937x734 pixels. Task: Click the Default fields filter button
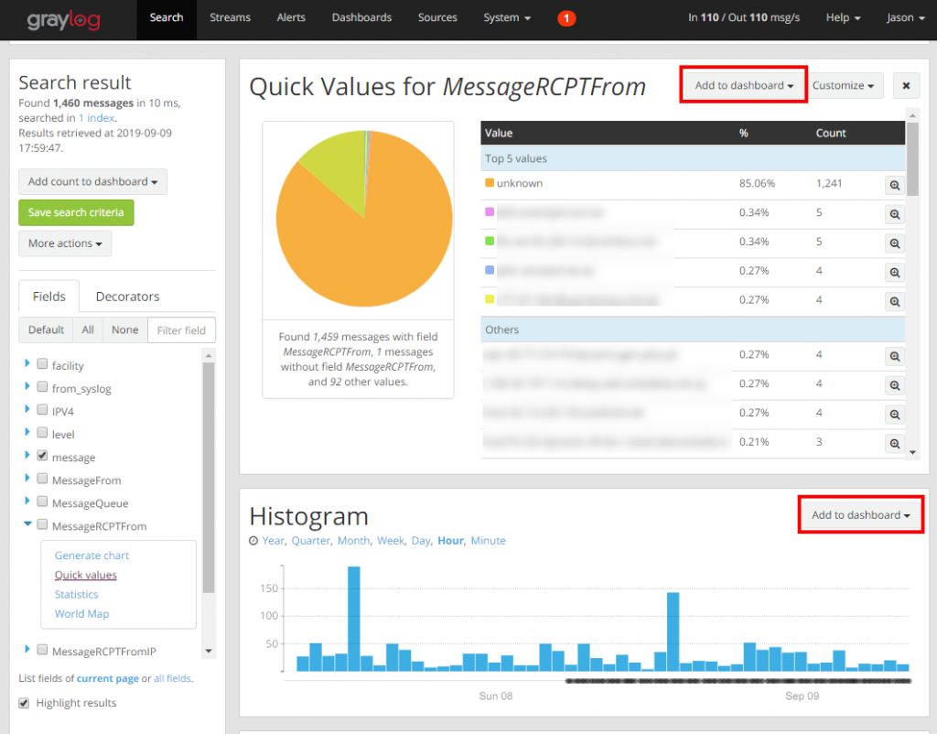(46, 330)
